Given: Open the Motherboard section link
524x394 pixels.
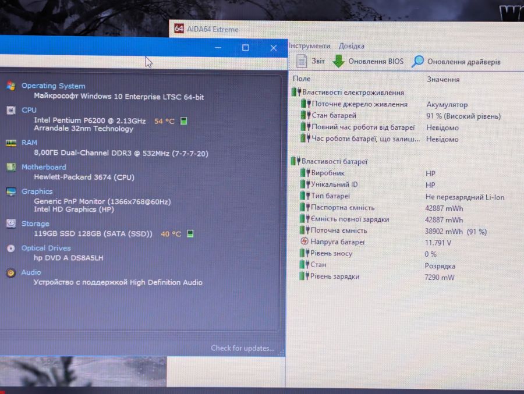Looking at the screenshot, I should (x=44, y=167).
